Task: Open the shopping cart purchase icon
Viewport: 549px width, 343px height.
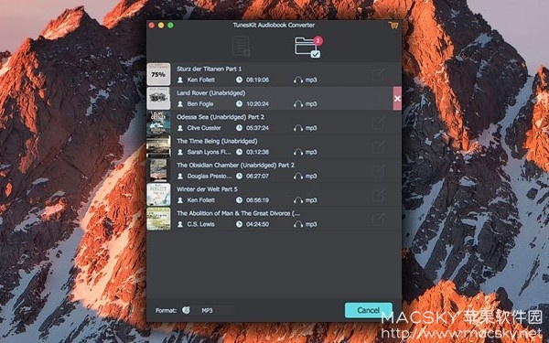Action: (x=393, y=26)
